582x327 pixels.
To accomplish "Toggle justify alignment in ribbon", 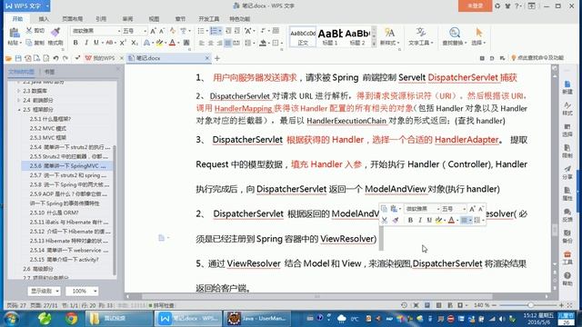I will [228, 43].
